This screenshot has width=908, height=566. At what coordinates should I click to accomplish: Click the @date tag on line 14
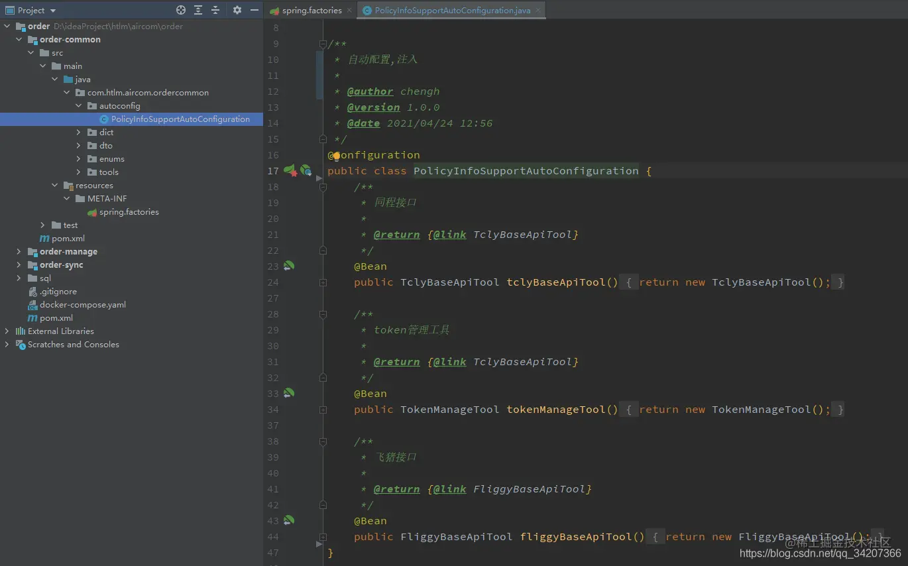coord(363,123)
